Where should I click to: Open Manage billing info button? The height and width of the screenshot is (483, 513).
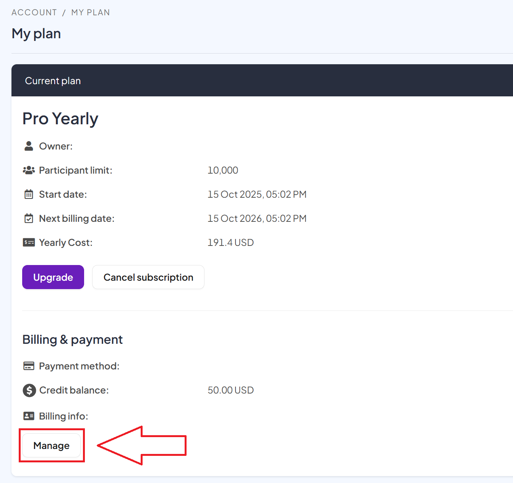pos(52,446)
